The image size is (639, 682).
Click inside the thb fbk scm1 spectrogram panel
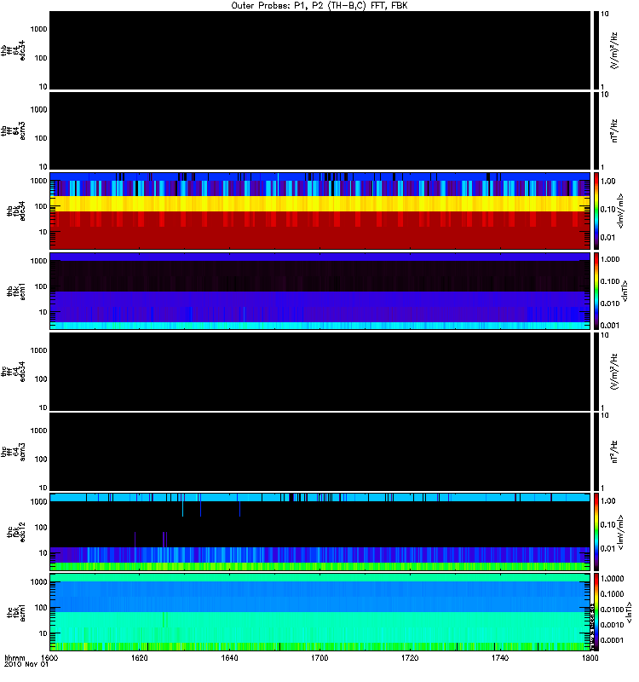[x=319, y=291]
